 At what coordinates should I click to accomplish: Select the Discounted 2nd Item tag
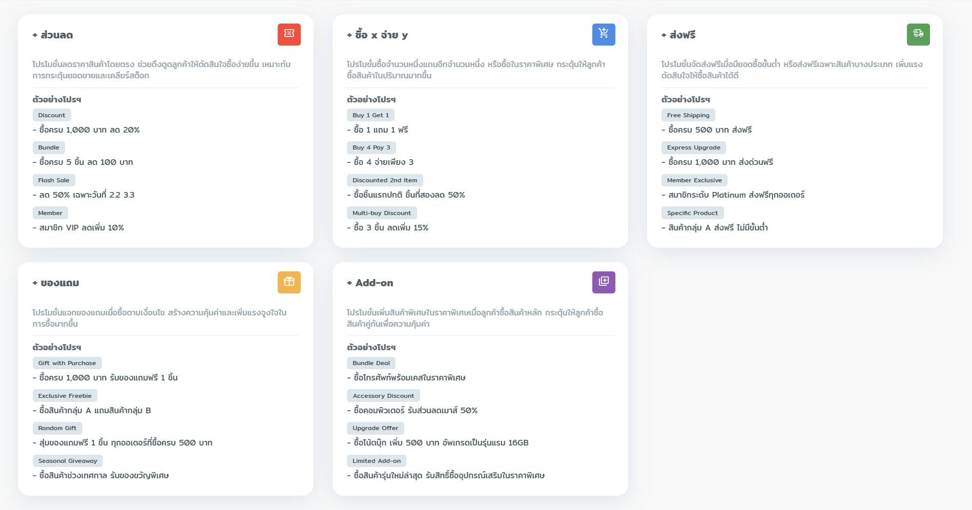385,180
